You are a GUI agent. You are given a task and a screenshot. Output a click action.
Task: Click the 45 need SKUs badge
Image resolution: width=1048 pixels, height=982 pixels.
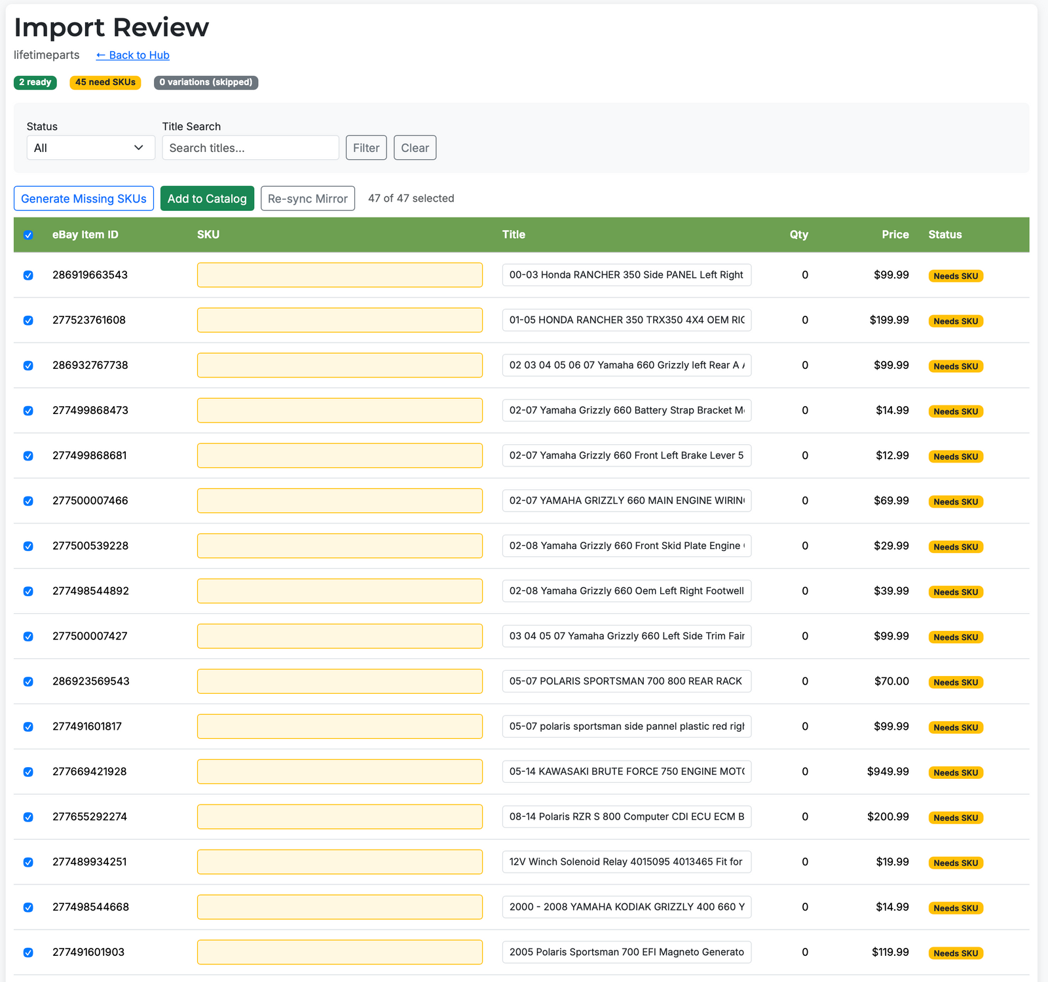(105, 83)
